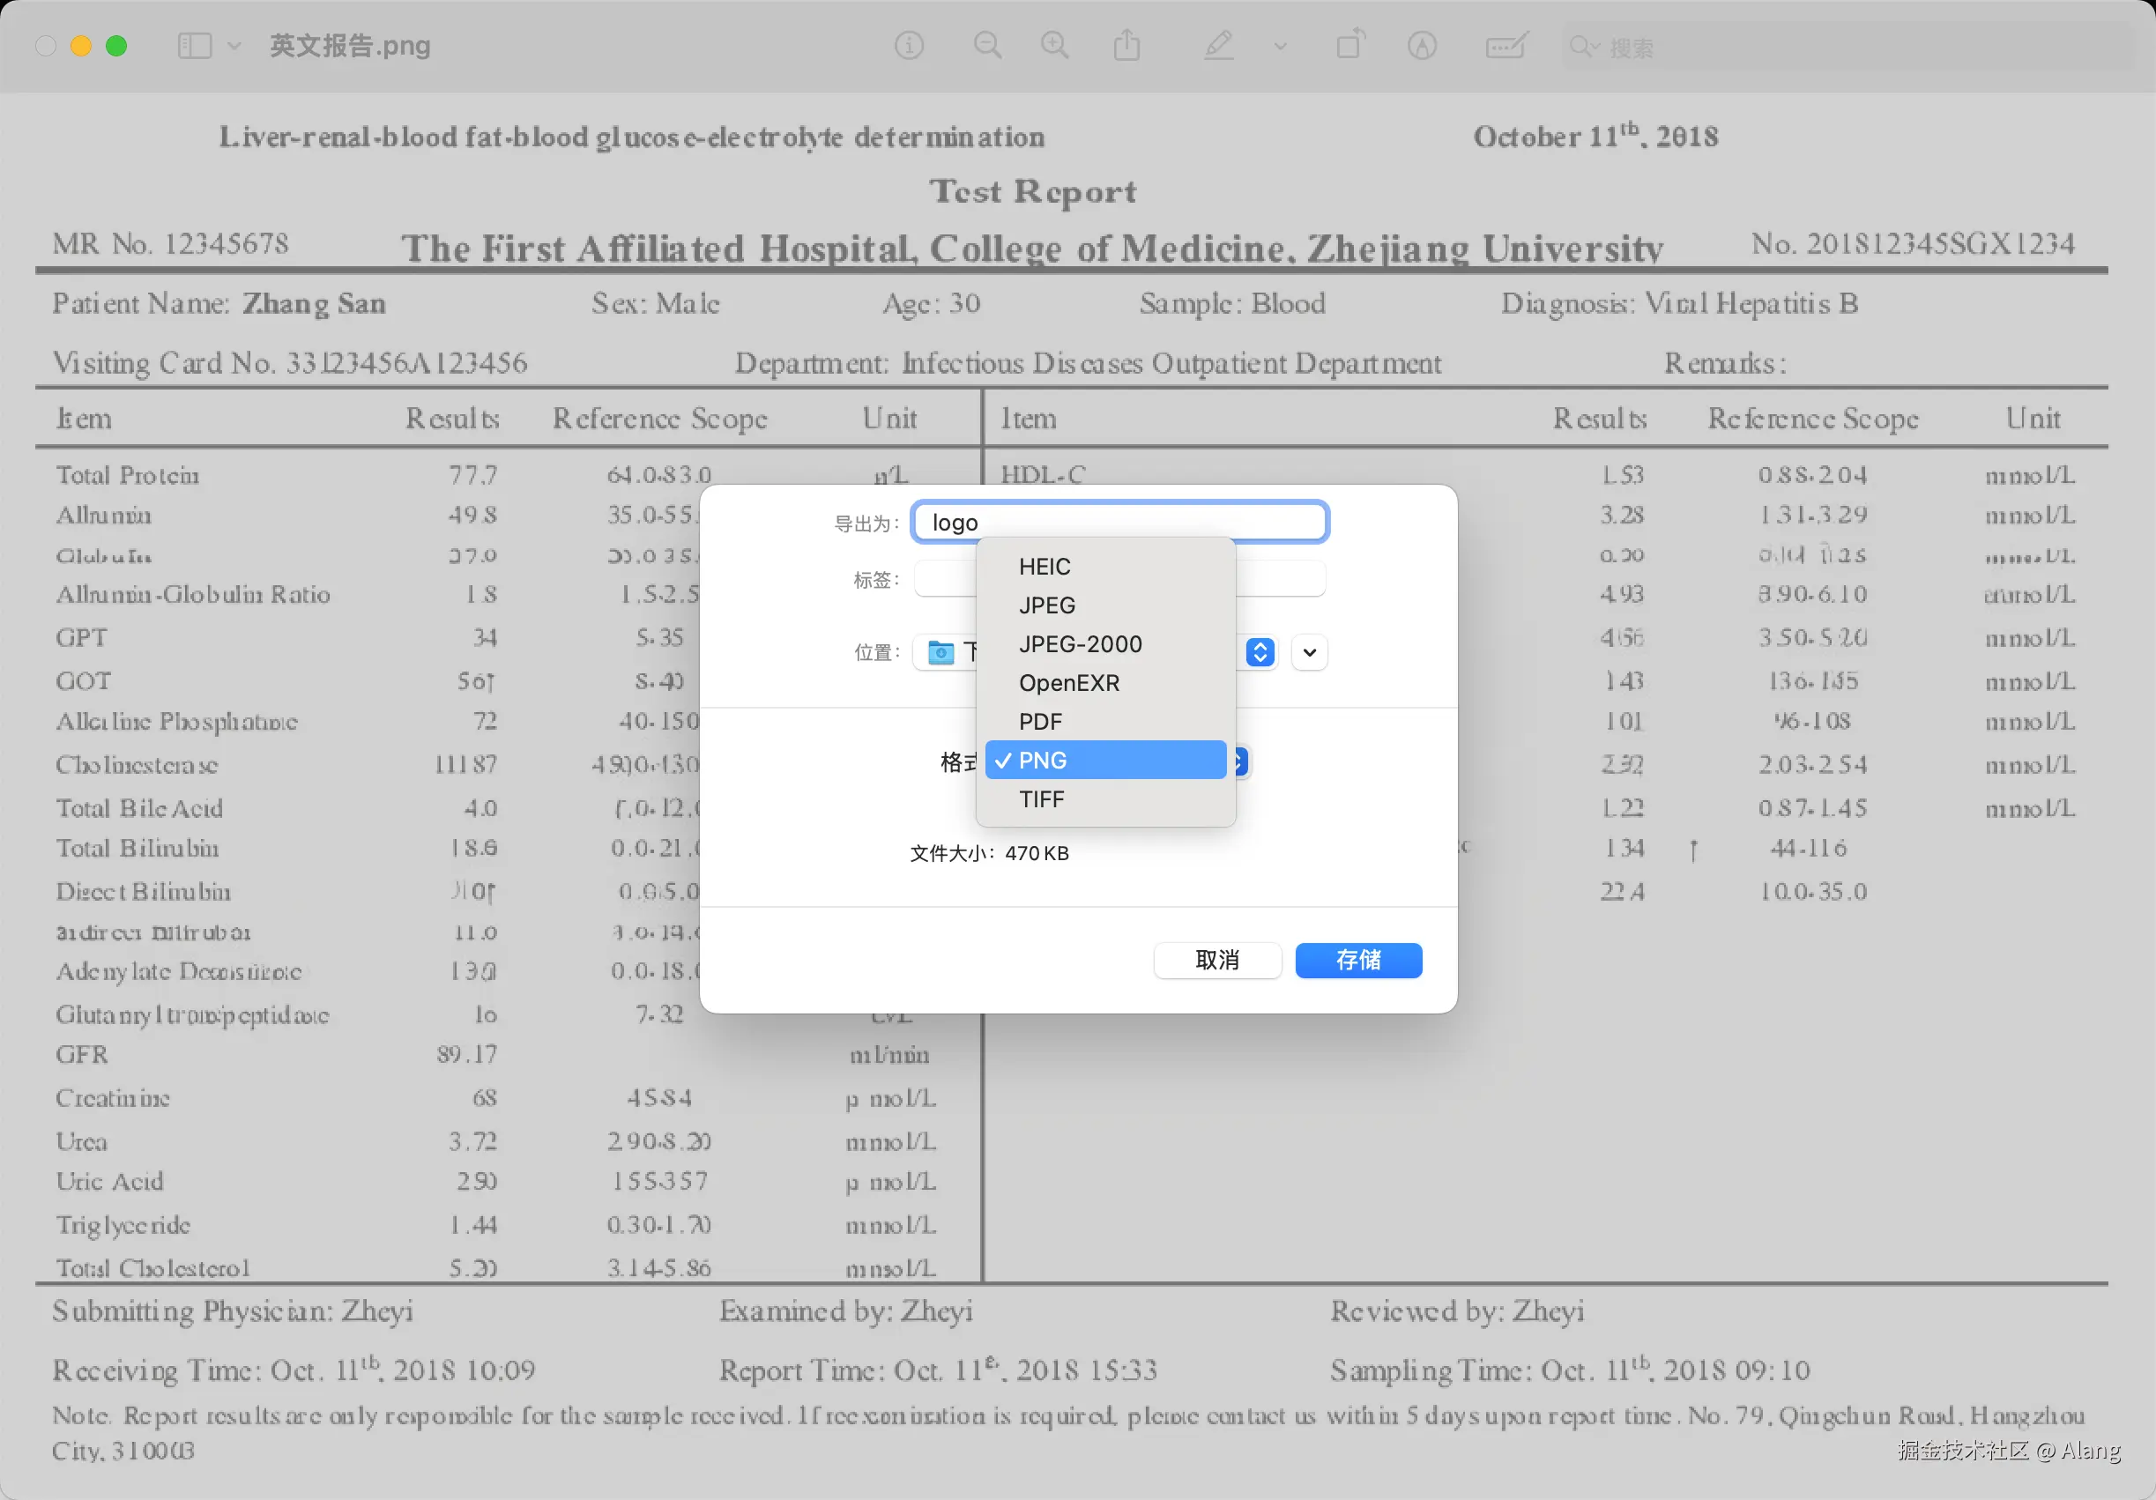The width and height of the screenshot is (2156, 1500).
Task: Click the zoom in magnifier icon
Action: [1054, 45]
